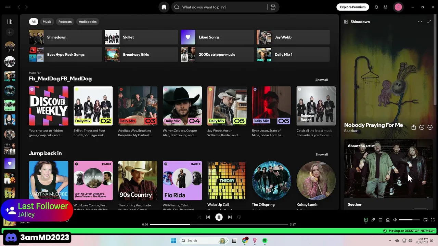
Task: Open Spotify in the Windows taskbar
Action: coord(265,241)
